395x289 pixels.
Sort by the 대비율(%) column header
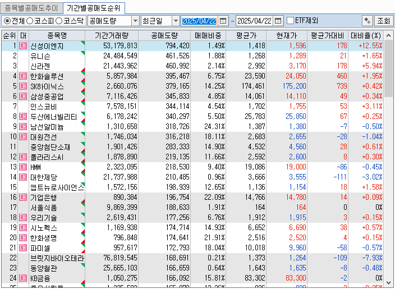366,35
